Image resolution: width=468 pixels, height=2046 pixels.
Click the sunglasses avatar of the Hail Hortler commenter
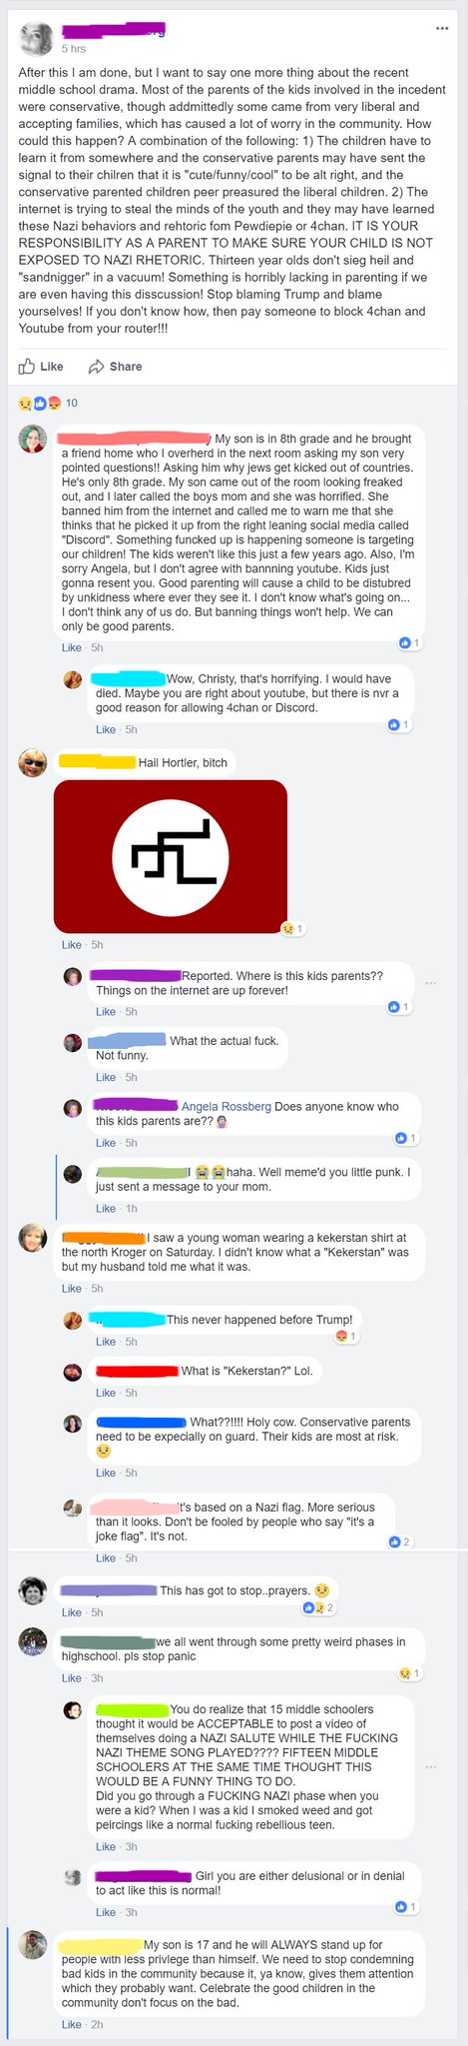coord(33,762)
